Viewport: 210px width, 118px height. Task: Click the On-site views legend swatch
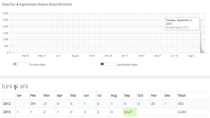pyautogui.click(x=21, y=64)
